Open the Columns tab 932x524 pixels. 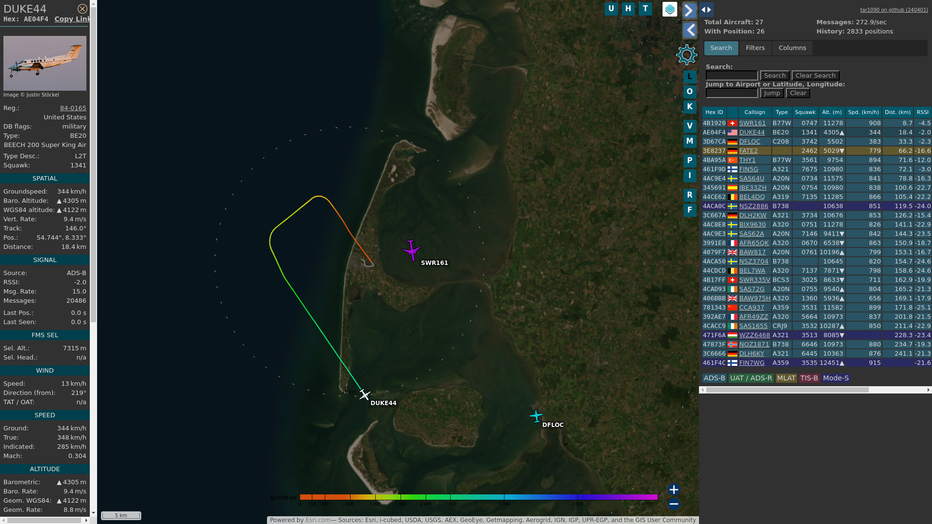click(792, 48)
